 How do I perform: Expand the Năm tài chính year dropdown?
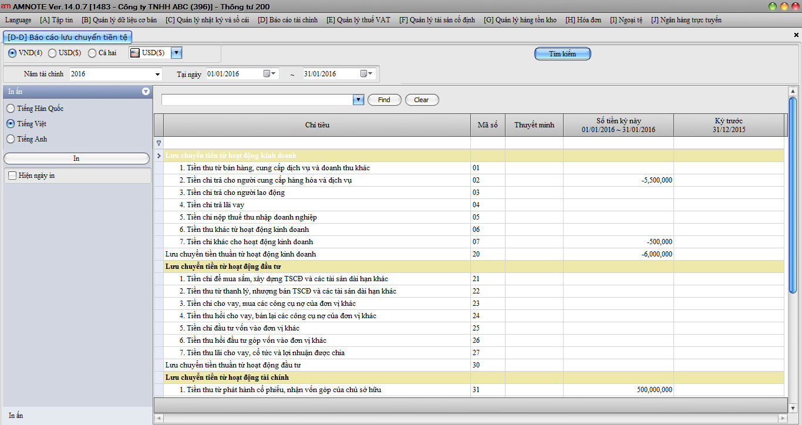pos(157,74)
